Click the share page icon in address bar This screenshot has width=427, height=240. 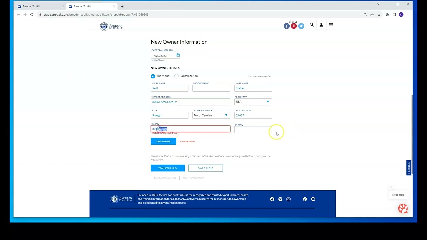pyautogui.click(x=372, y=15)
